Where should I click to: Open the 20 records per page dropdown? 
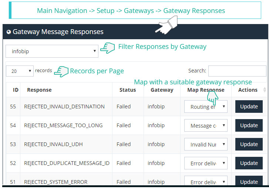[20, 71]
